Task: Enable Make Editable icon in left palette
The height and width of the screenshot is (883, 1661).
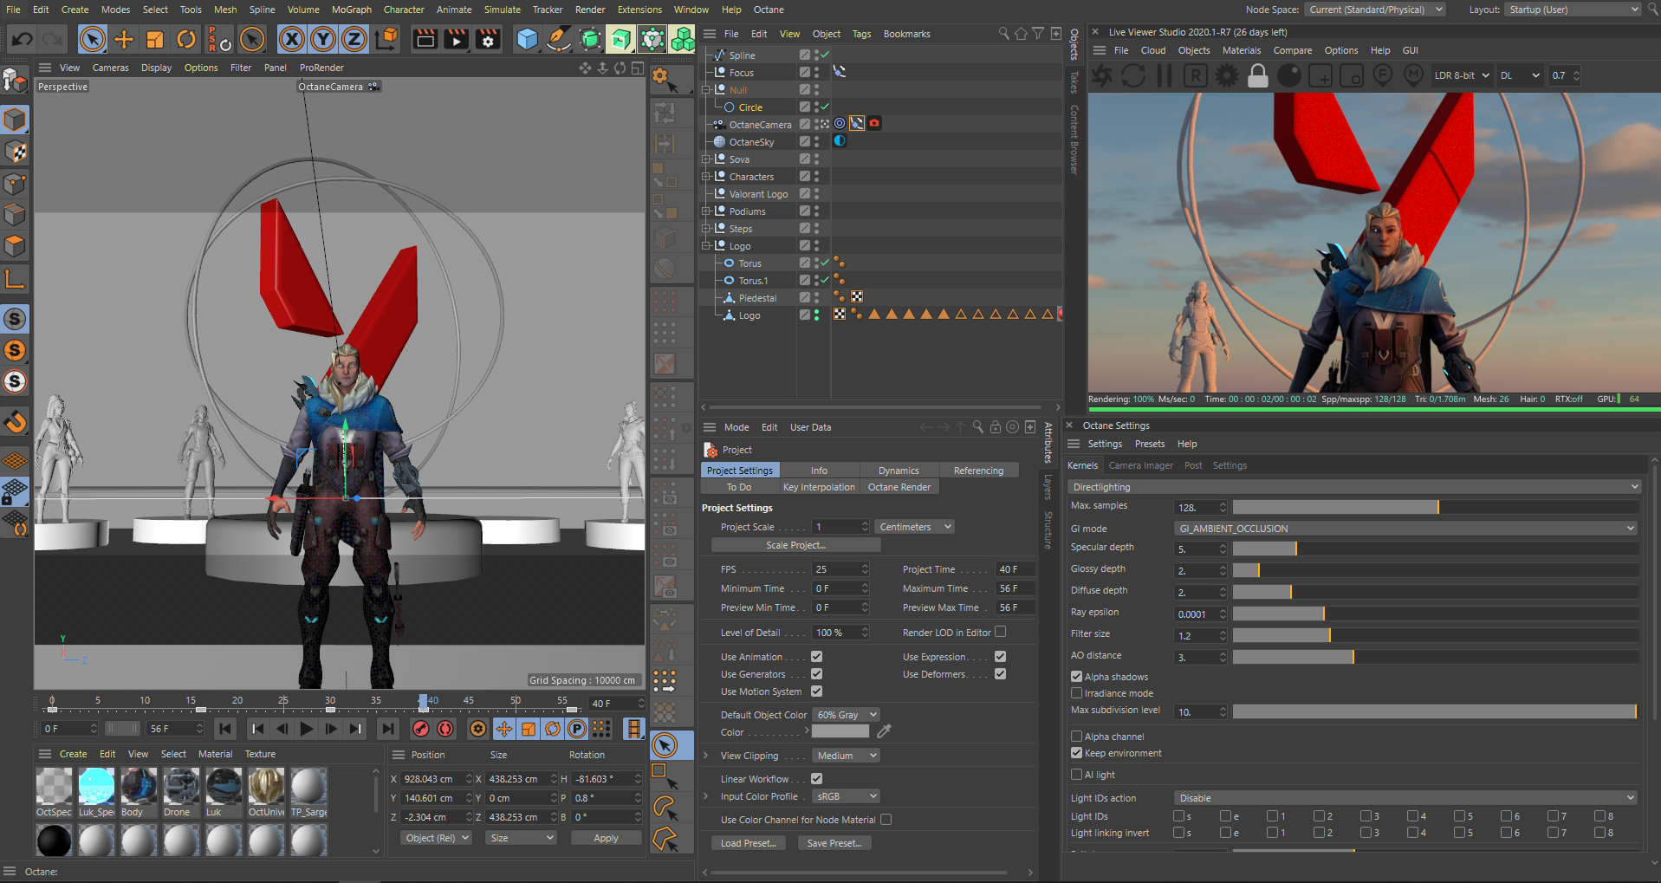Action: click(15, 81)
